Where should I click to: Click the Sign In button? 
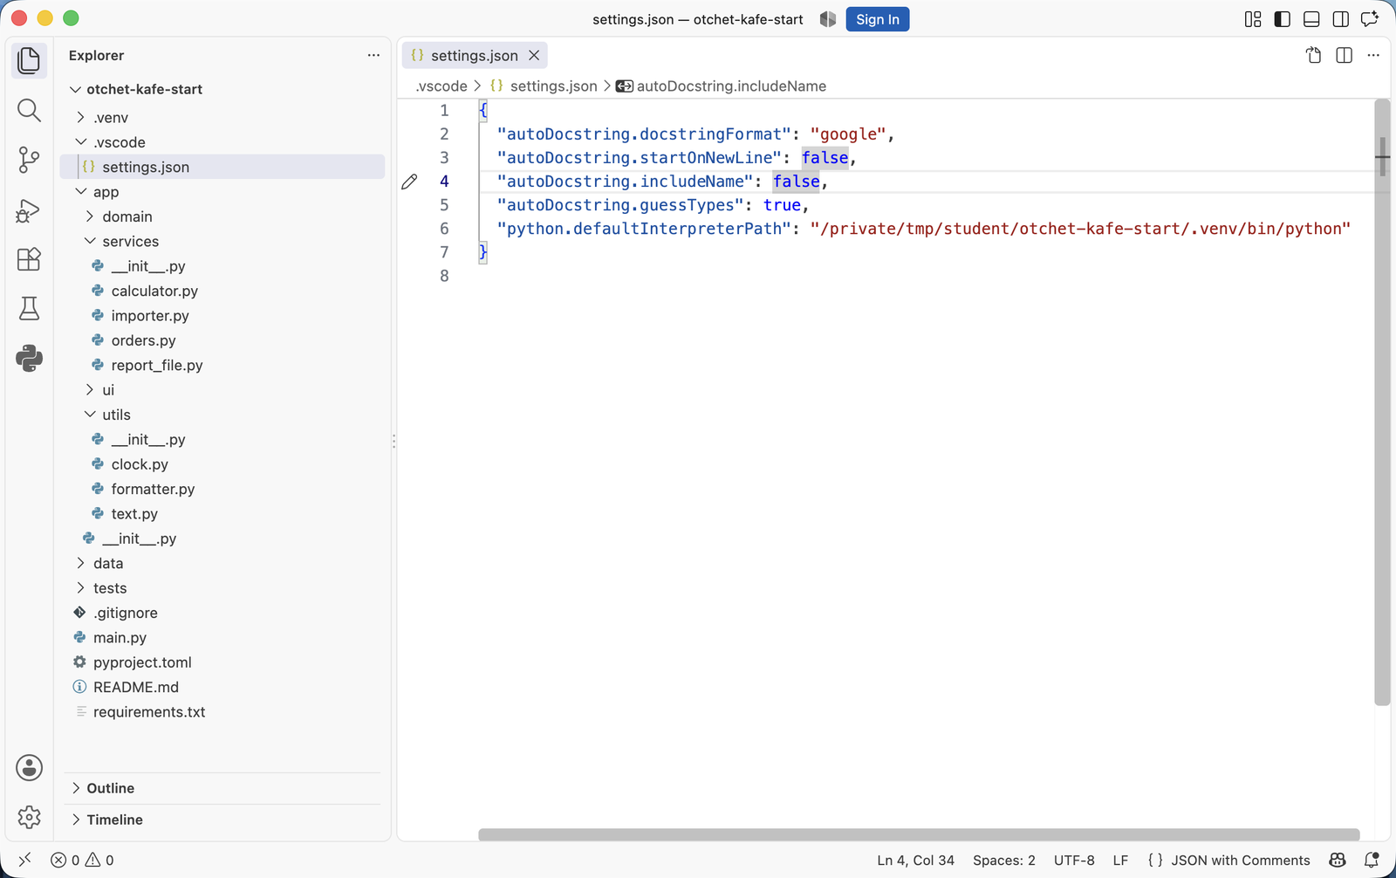point(878,19)
